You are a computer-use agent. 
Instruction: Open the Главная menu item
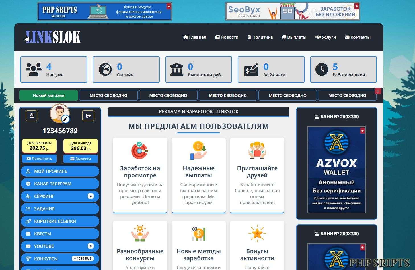click(194, 37)
